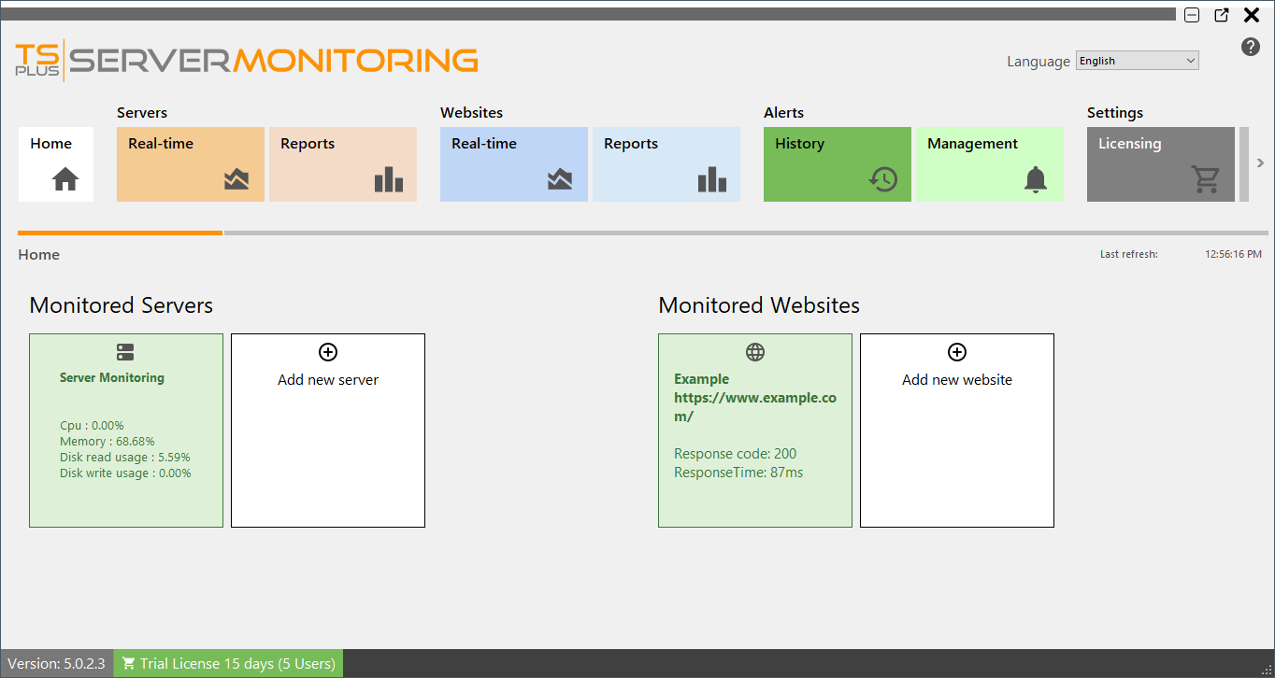Open Alerts Management via the bell icon
This screenshot has width=1275, height=678.
(x=1035, y=179)
